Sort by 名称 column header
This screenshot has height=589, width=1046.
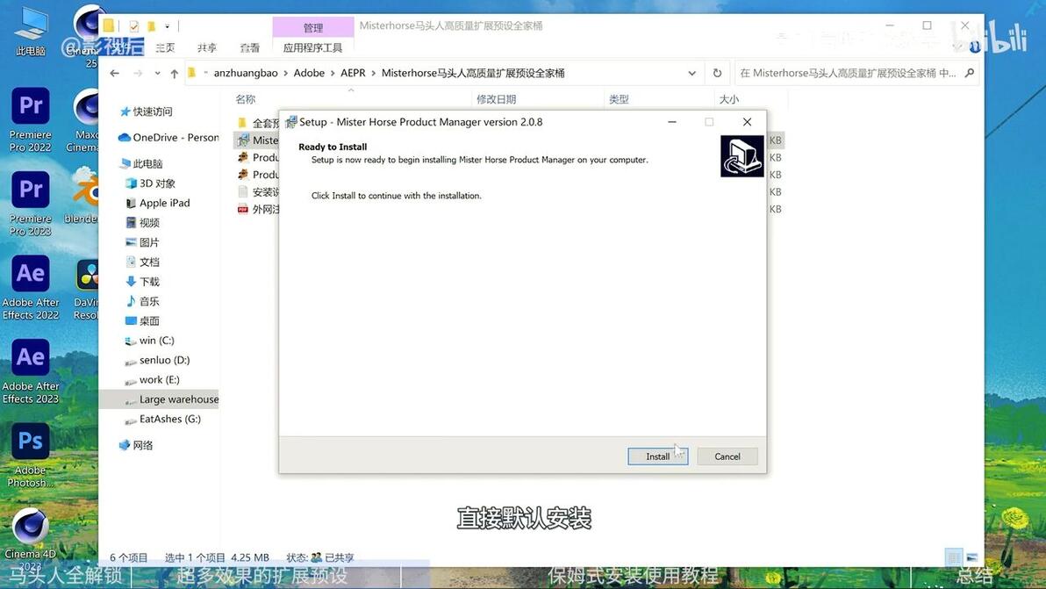[x=246, y=99]
